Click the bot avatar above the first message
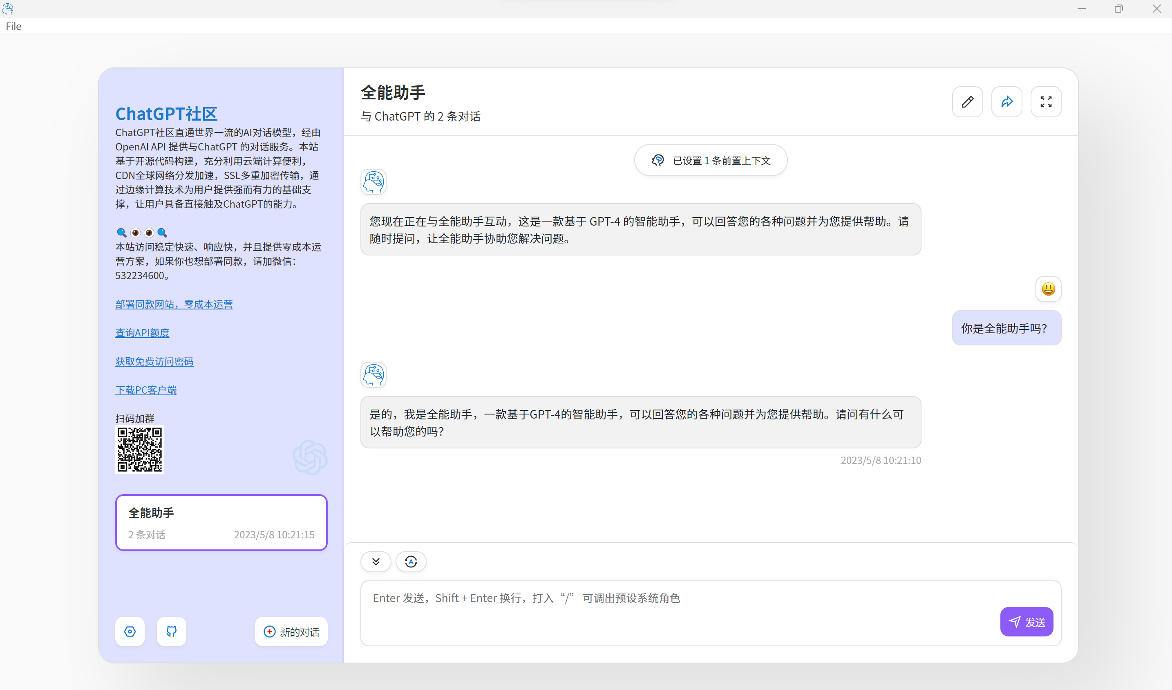 (x=374, y=181)
